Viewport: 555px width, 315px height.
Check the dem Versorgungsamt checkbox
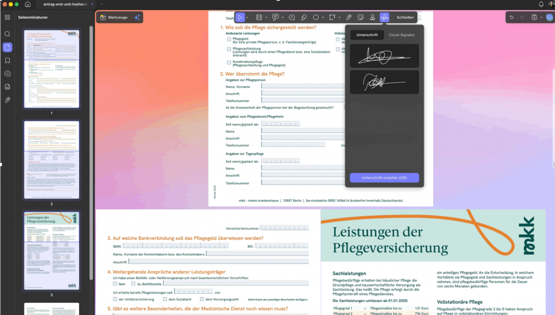202,299
